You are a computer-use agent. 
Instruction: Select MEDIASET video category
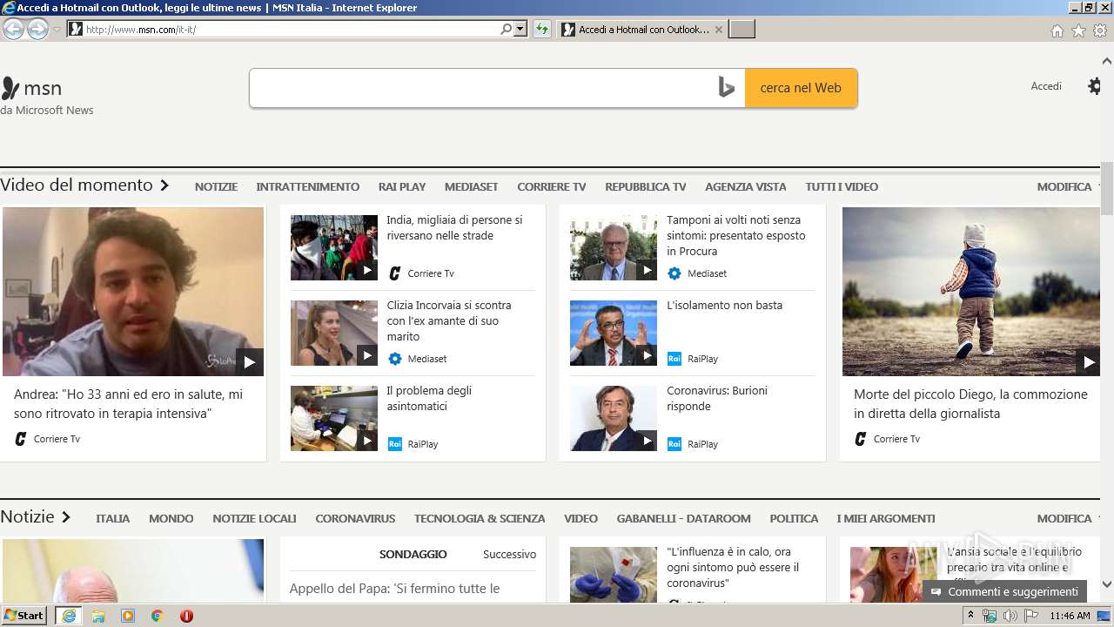tap(471, 186)
